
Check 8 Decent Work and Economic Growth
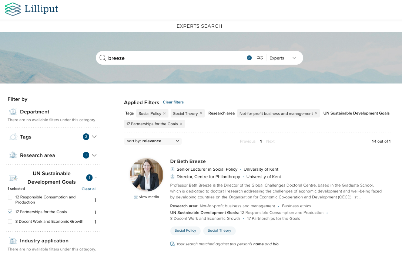pos(10,221)
